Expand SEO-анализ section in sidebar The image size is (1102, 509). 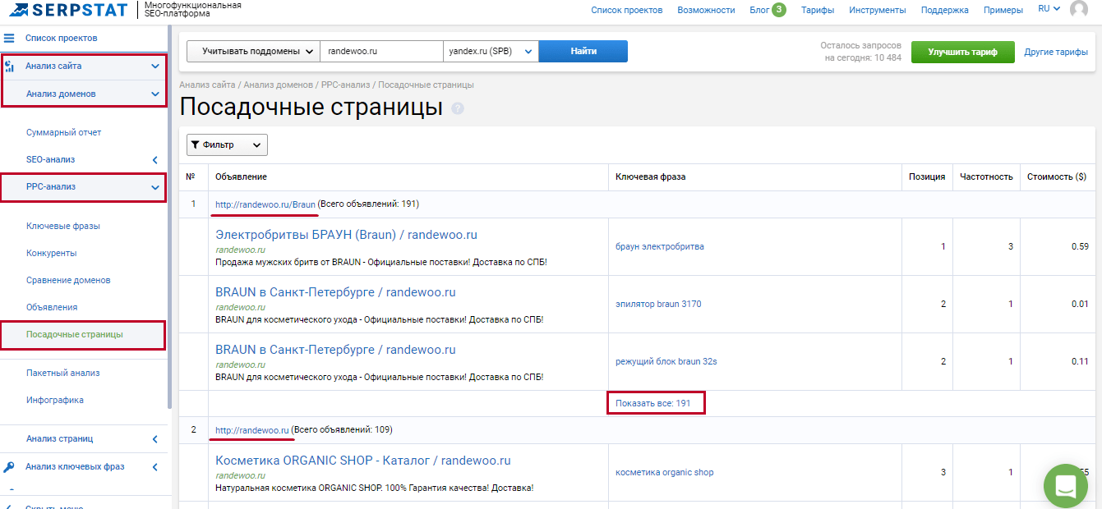[x=155, y=160]
